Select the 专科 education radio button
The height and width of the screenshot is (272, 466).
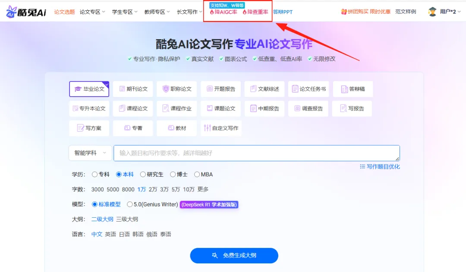pos(94,174)
